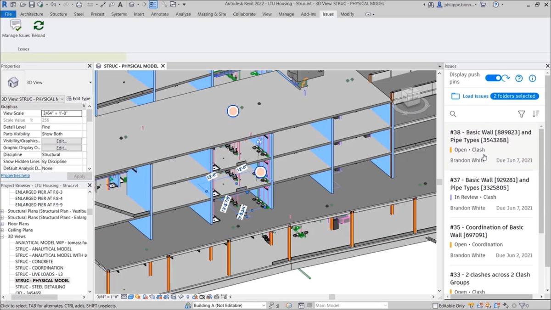Viewport: 551px width, 310px height.
Task: Click the Detail Level icon in view control bar
Action: point(124,297)
